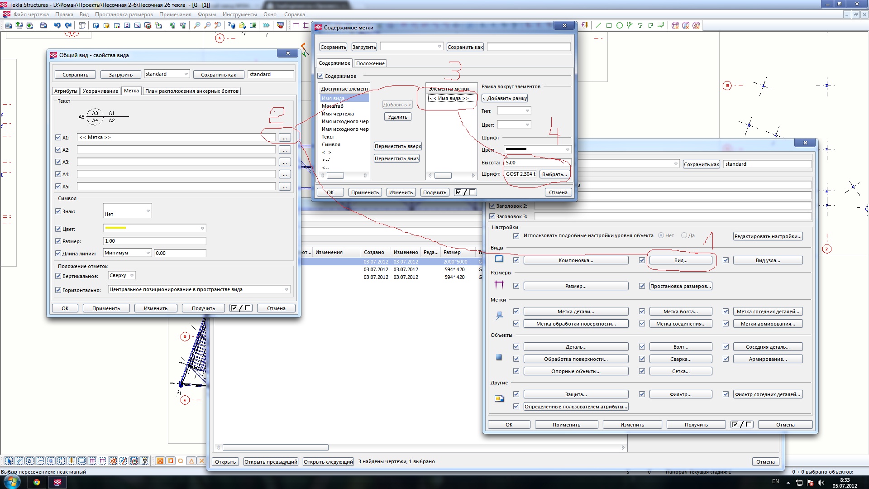Click the select-all arrow selection switch
Viewport: 869px width, 489px height.
[9, 461]
